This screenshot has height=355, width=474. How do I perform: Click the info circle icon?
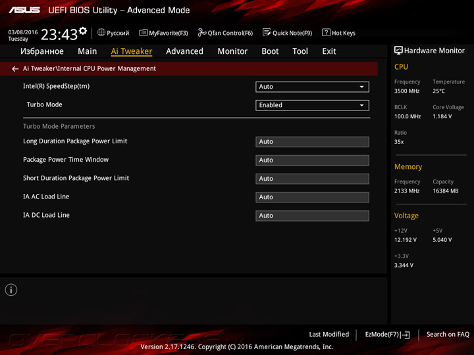coord(11,290)
